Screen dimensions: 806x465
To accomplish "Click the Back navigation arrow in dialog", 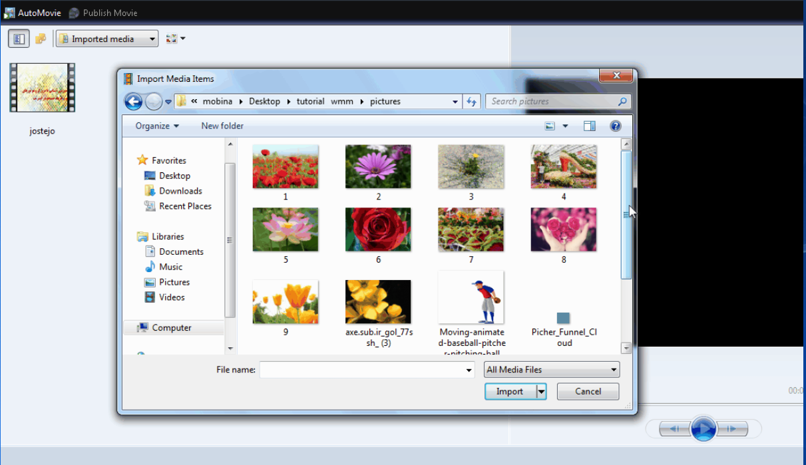I will 133,101.
